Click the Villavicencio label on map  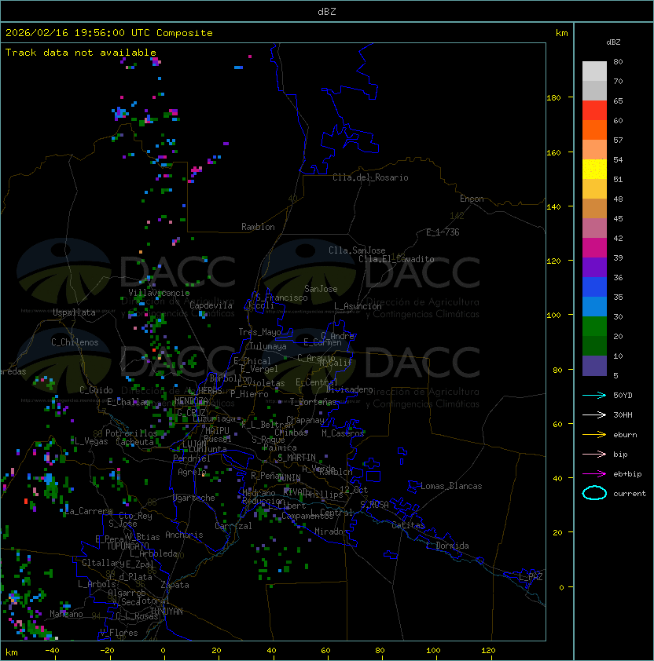click(159, 293)
